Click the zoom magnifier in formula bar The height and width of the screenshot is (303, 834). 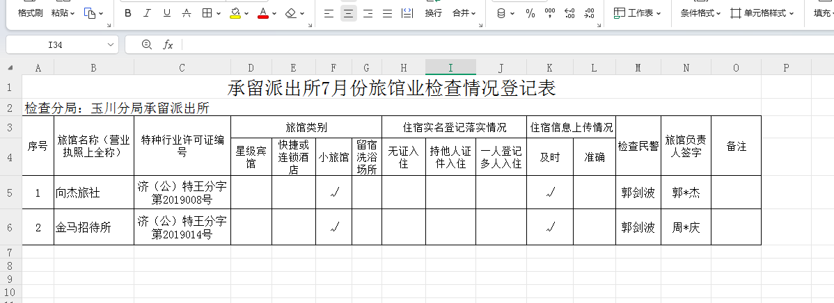pos(147,44)
